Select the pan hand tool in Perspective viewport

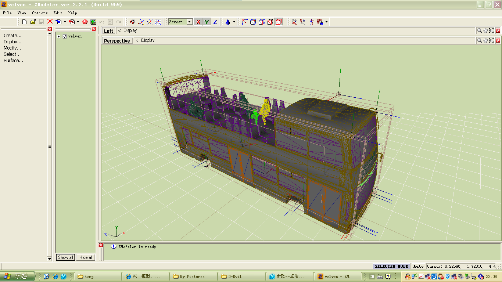485,40
